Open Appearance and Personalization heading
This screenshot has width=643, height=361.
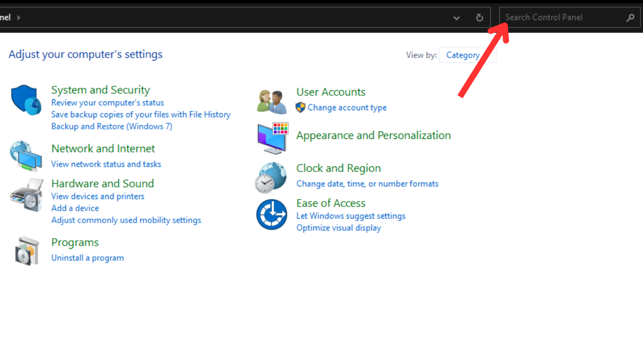pyautogui.click(x=373, y=135)
